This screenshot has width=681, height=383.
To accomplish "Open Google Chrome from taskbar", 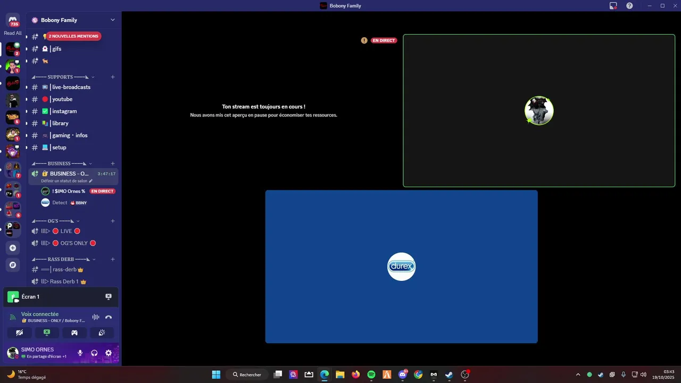I will [418, 374].
